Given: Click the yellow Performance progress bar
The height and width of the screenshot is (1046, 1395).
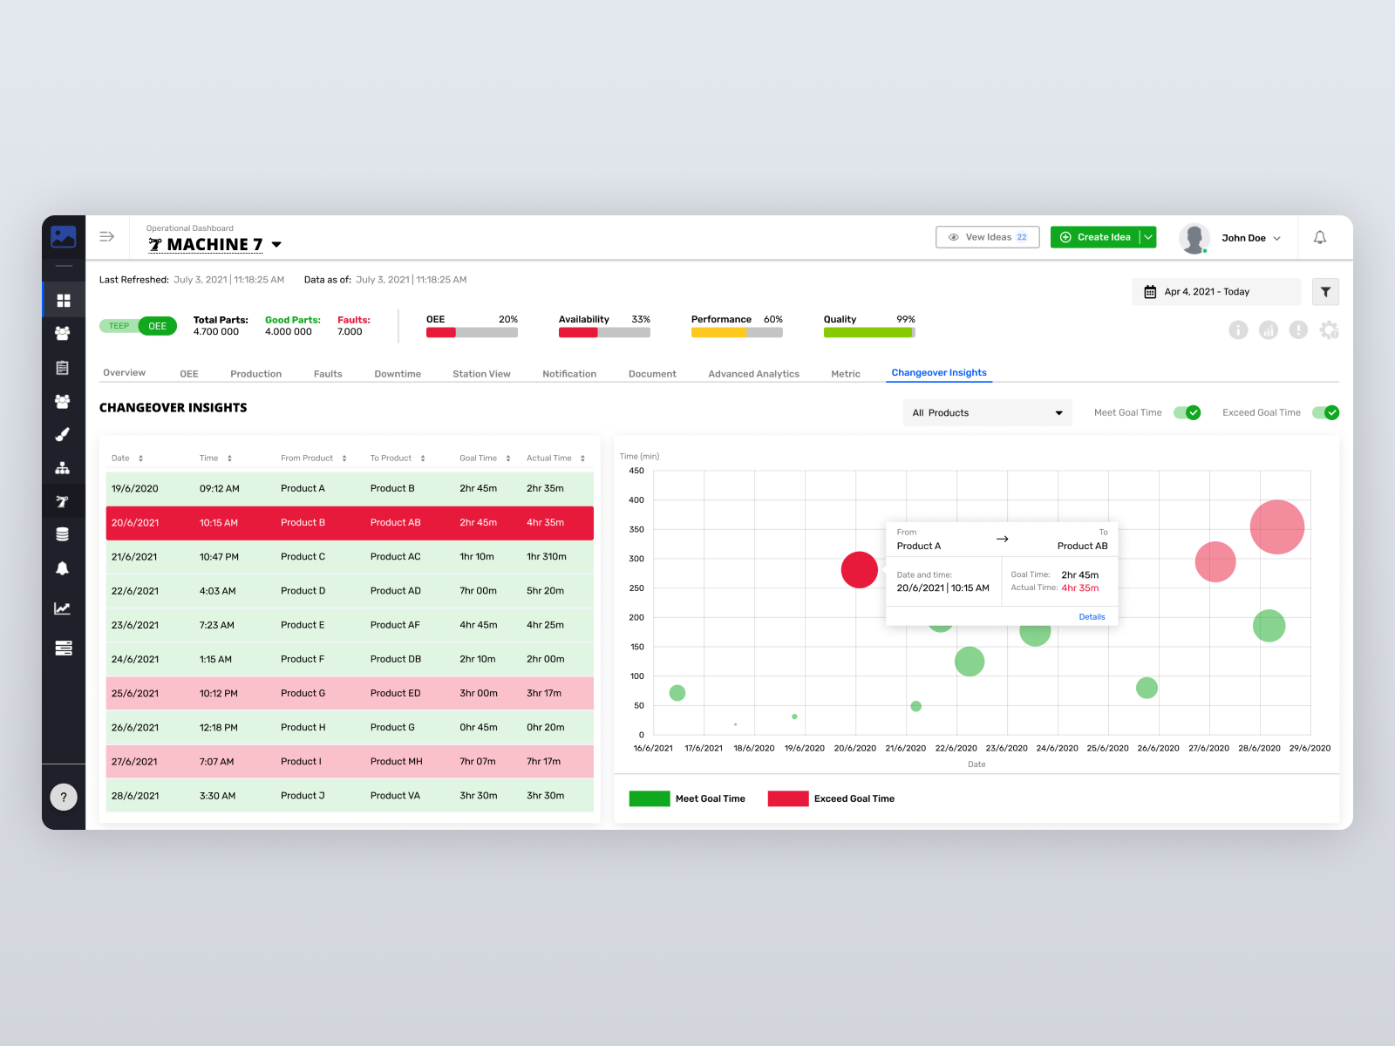Looking at the screenshot, I should coord(721,332).
